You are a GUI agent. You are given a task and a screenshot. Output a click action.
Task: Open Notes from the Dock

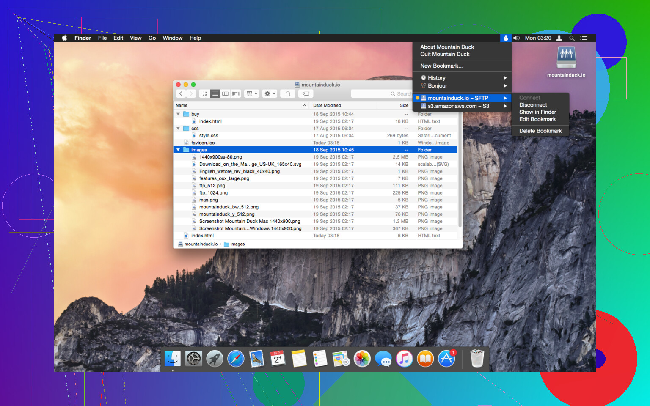point(299,359)
